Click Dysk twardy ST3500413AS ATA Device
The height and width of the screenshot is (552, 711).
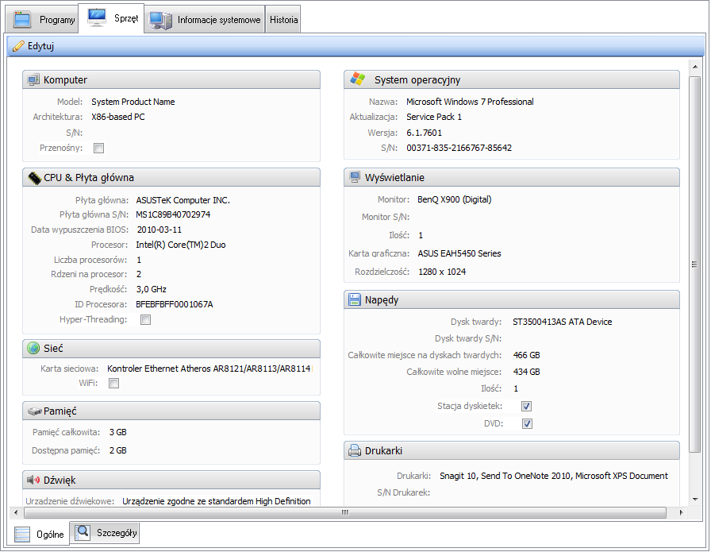point(563,322)
